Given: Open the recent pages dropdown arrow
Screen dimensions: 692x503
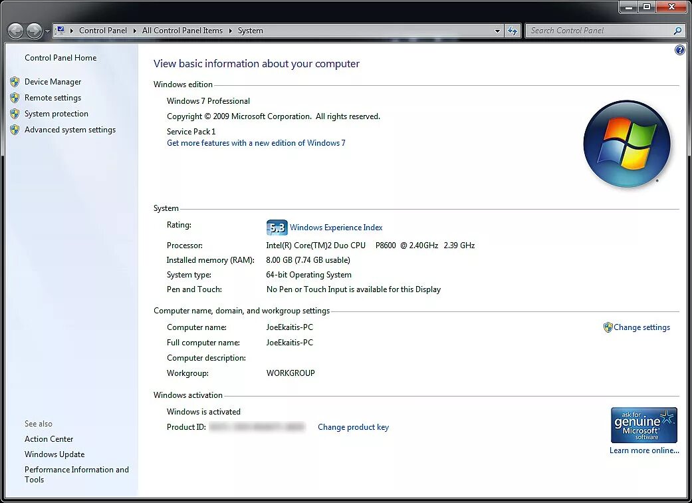Looking at the screenshot, I should (x=47, y=31).
